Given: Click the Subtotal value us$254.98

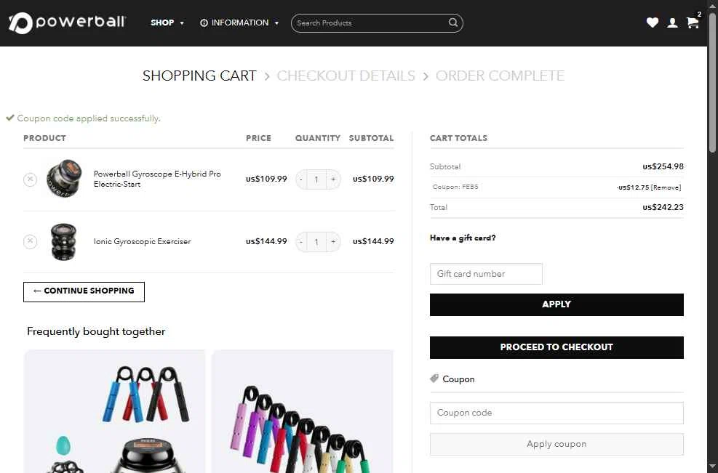Looking at the screenshot, I should click(663, 166).
